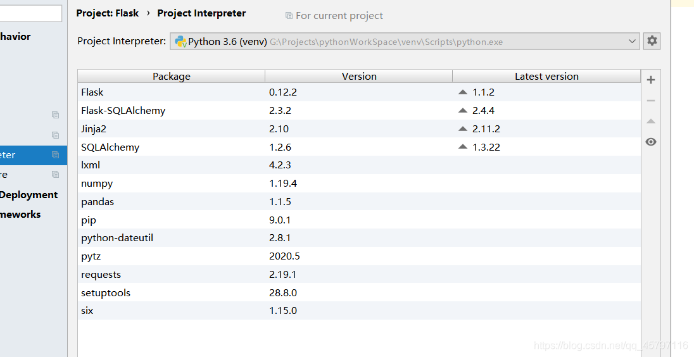Sort by Package column header
694x357 pixels.
tap(172, 76)
